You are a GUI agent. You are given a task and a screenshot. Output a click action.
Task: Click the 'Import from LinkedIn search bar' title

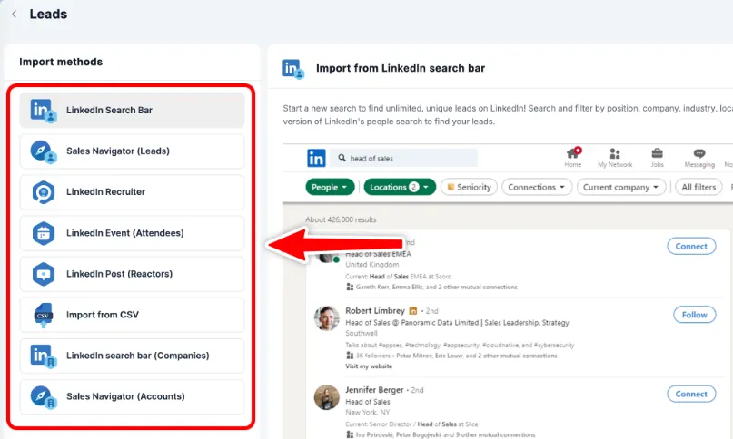point(401,68)
